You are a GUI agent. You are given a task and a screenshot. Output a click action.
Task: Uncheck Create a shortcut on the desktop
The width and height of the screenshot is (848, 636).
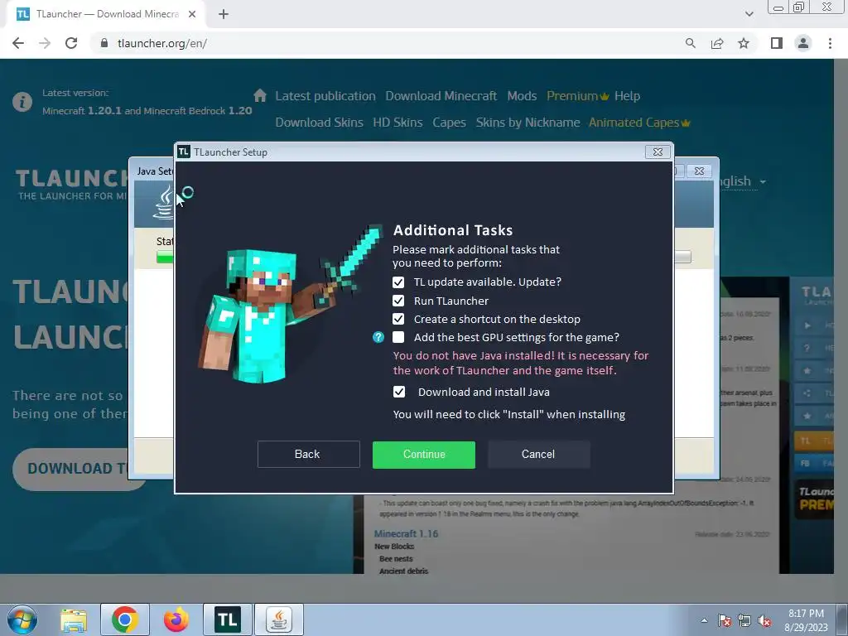click(x=398, y=319)
